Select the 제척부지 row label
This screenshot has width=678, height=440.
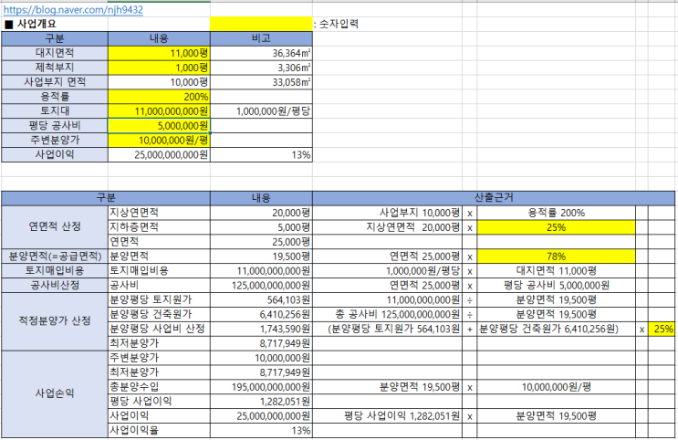click(x=55, y=68)
